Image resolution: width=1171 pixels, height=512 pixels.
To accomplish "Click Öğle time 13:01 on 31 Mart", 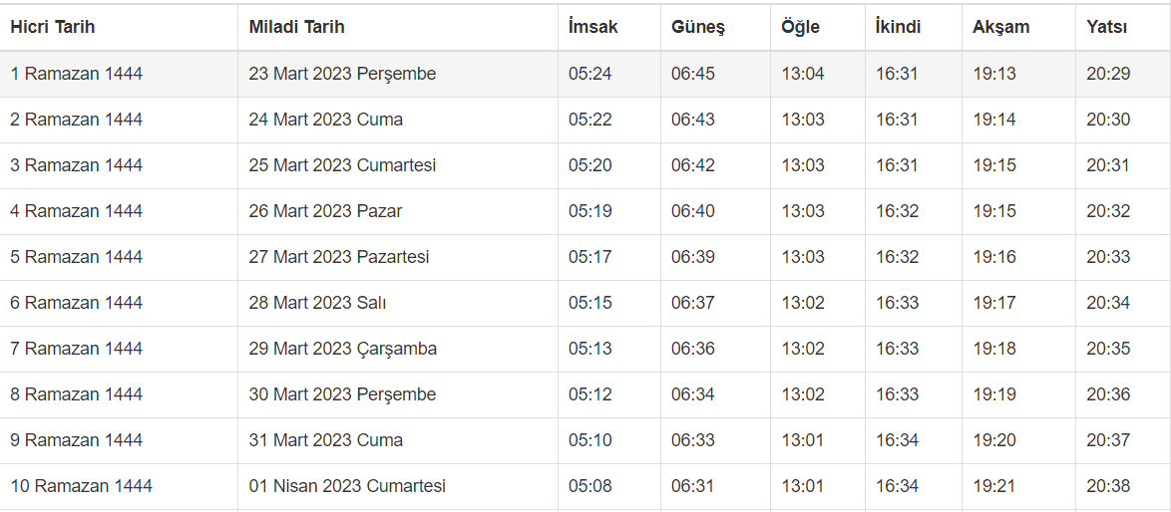I will point(803,440).
